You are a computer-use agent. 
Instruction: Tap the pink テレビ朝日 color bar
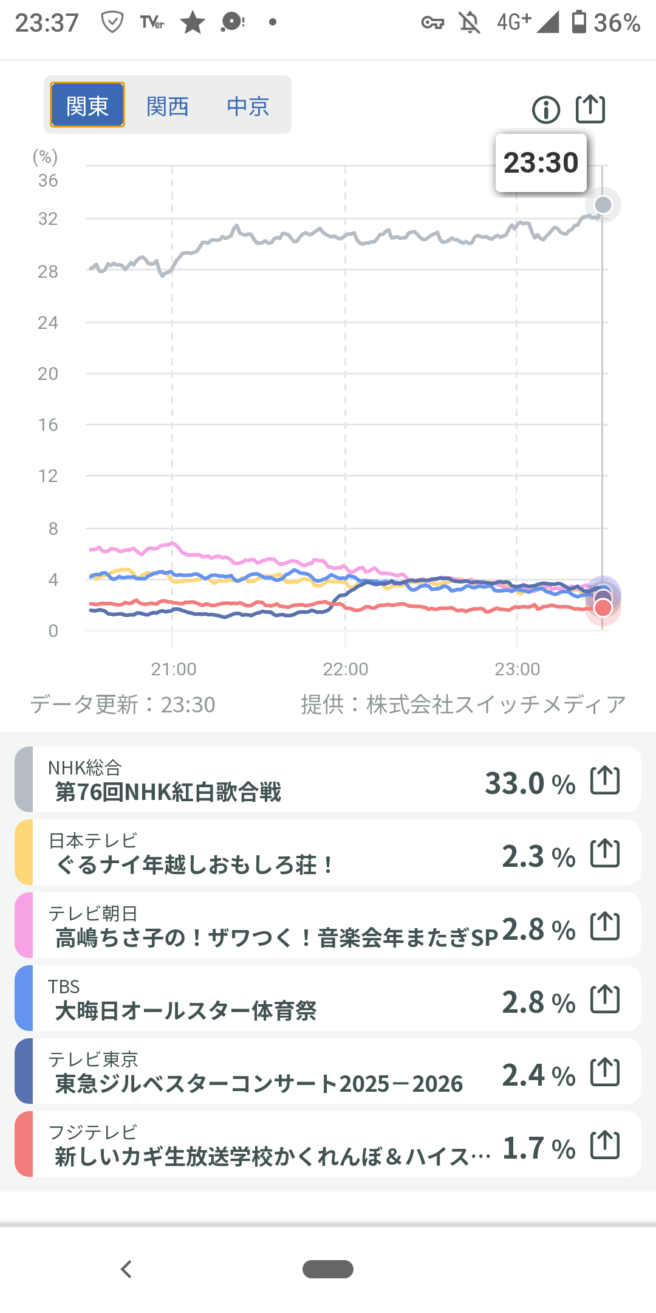click(x=24, y=926)
